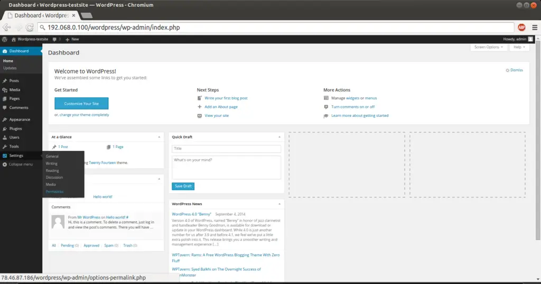Close the Dashboard browser tab
Screen dimensions: 541x284
[x=73, y=15]
